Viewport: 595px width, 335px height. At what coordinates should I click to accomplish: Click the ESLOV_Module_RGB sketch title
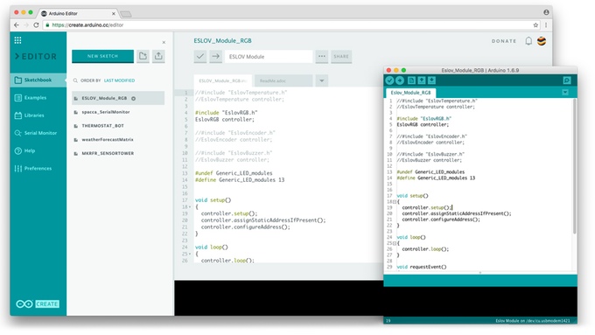click(222, 40)
